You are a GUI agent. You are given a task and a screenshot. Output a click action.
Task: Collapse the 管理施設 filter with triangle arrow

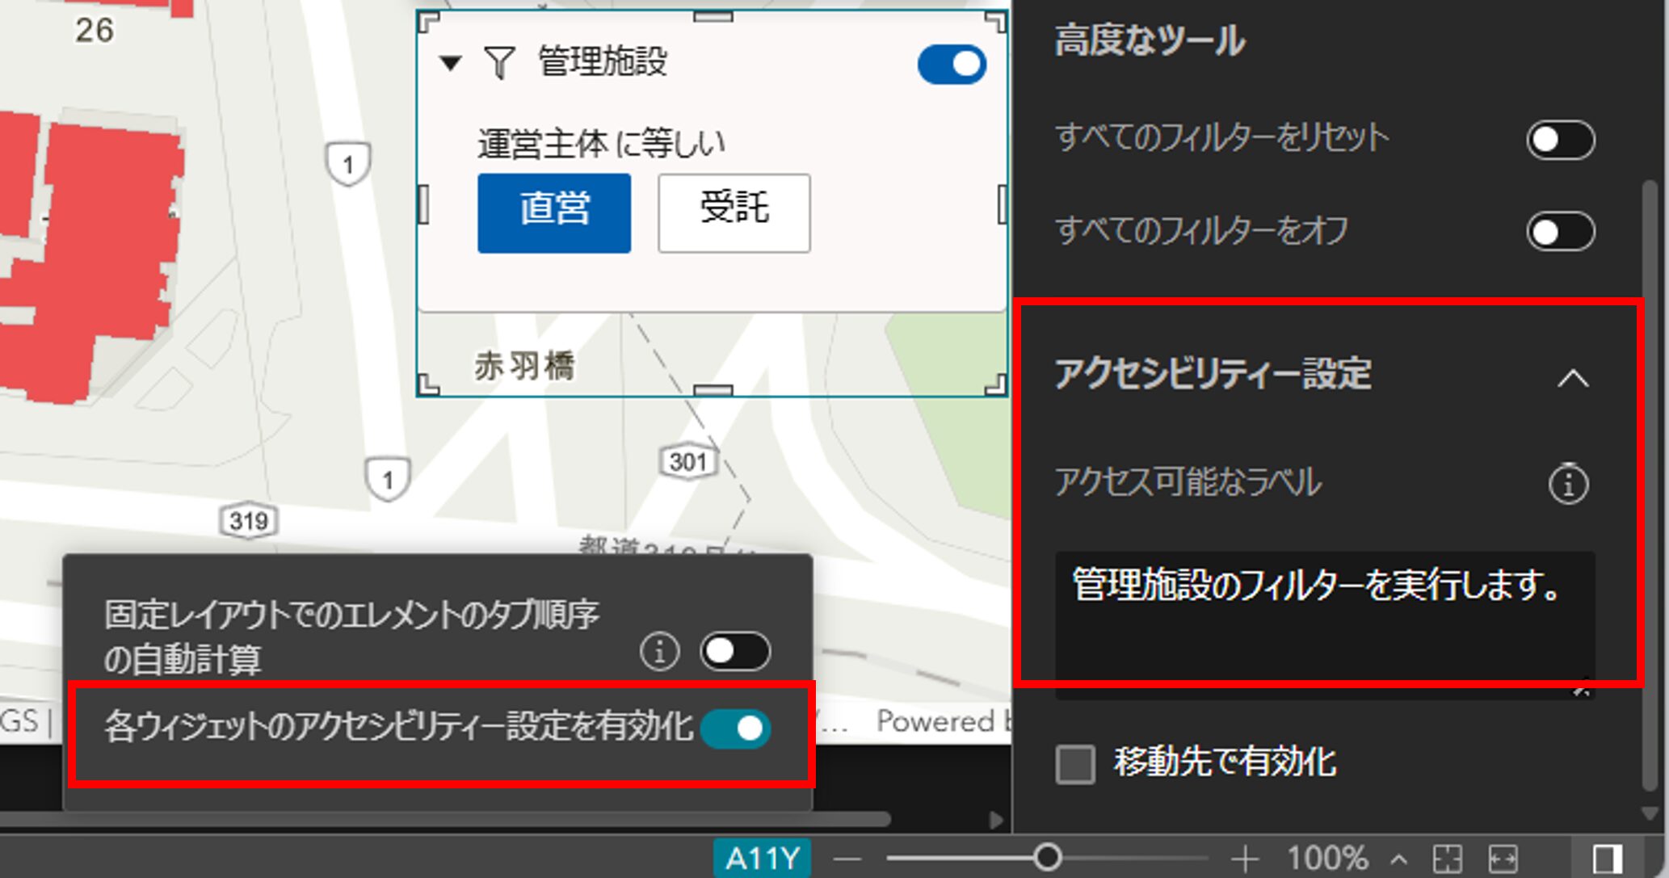tap(451, 62)
